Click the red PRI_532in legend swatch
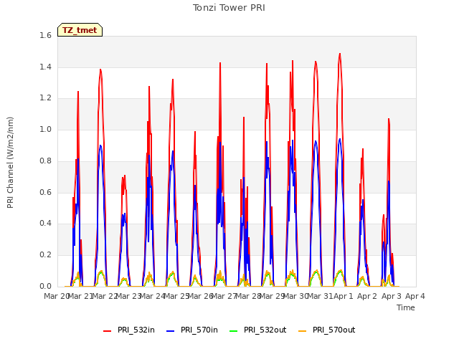Screen dimensions: 459x344 point(107,331)
